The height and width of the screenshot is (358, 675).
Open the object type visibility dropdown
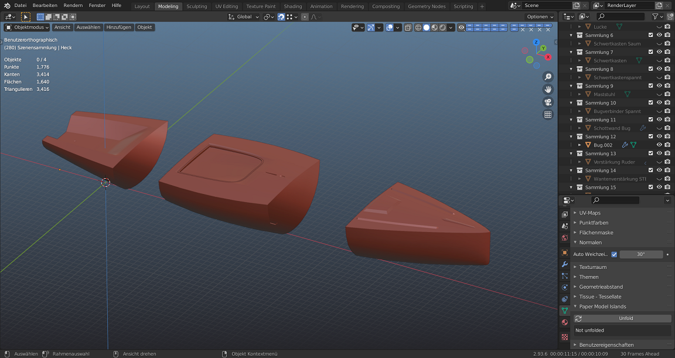point(358,28)
